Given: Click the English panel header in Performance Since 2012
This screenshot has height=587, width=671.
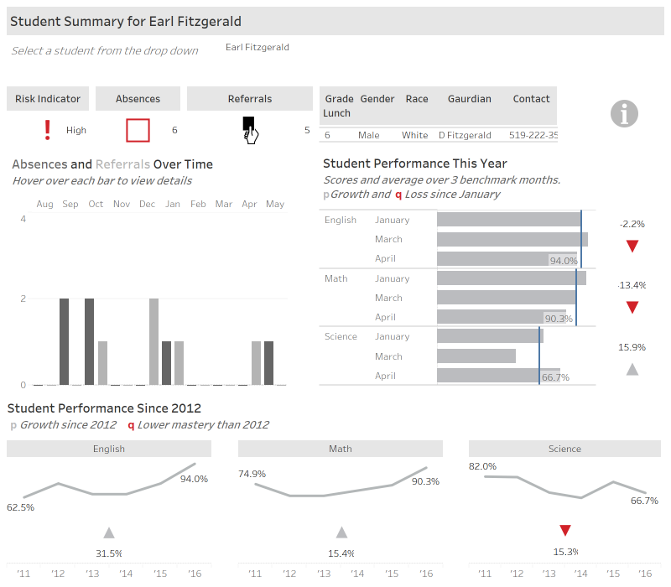Looking at the screenshot, I should pos(109,449).
